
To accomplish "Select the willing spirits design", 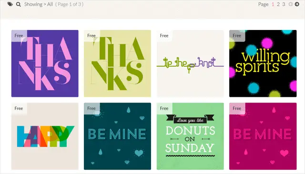I will point(263,63).
